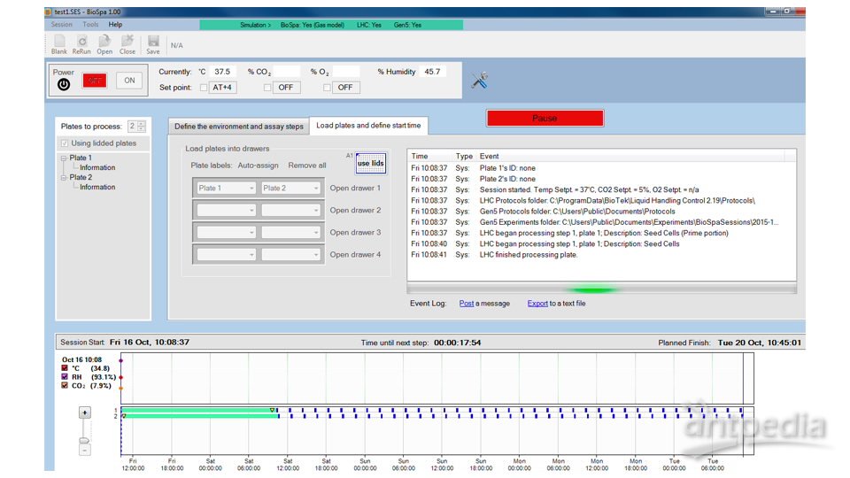The width and height of the screenshot is (850, 478).
Task: Open the Help menu
Action: (x=115, y=25)
